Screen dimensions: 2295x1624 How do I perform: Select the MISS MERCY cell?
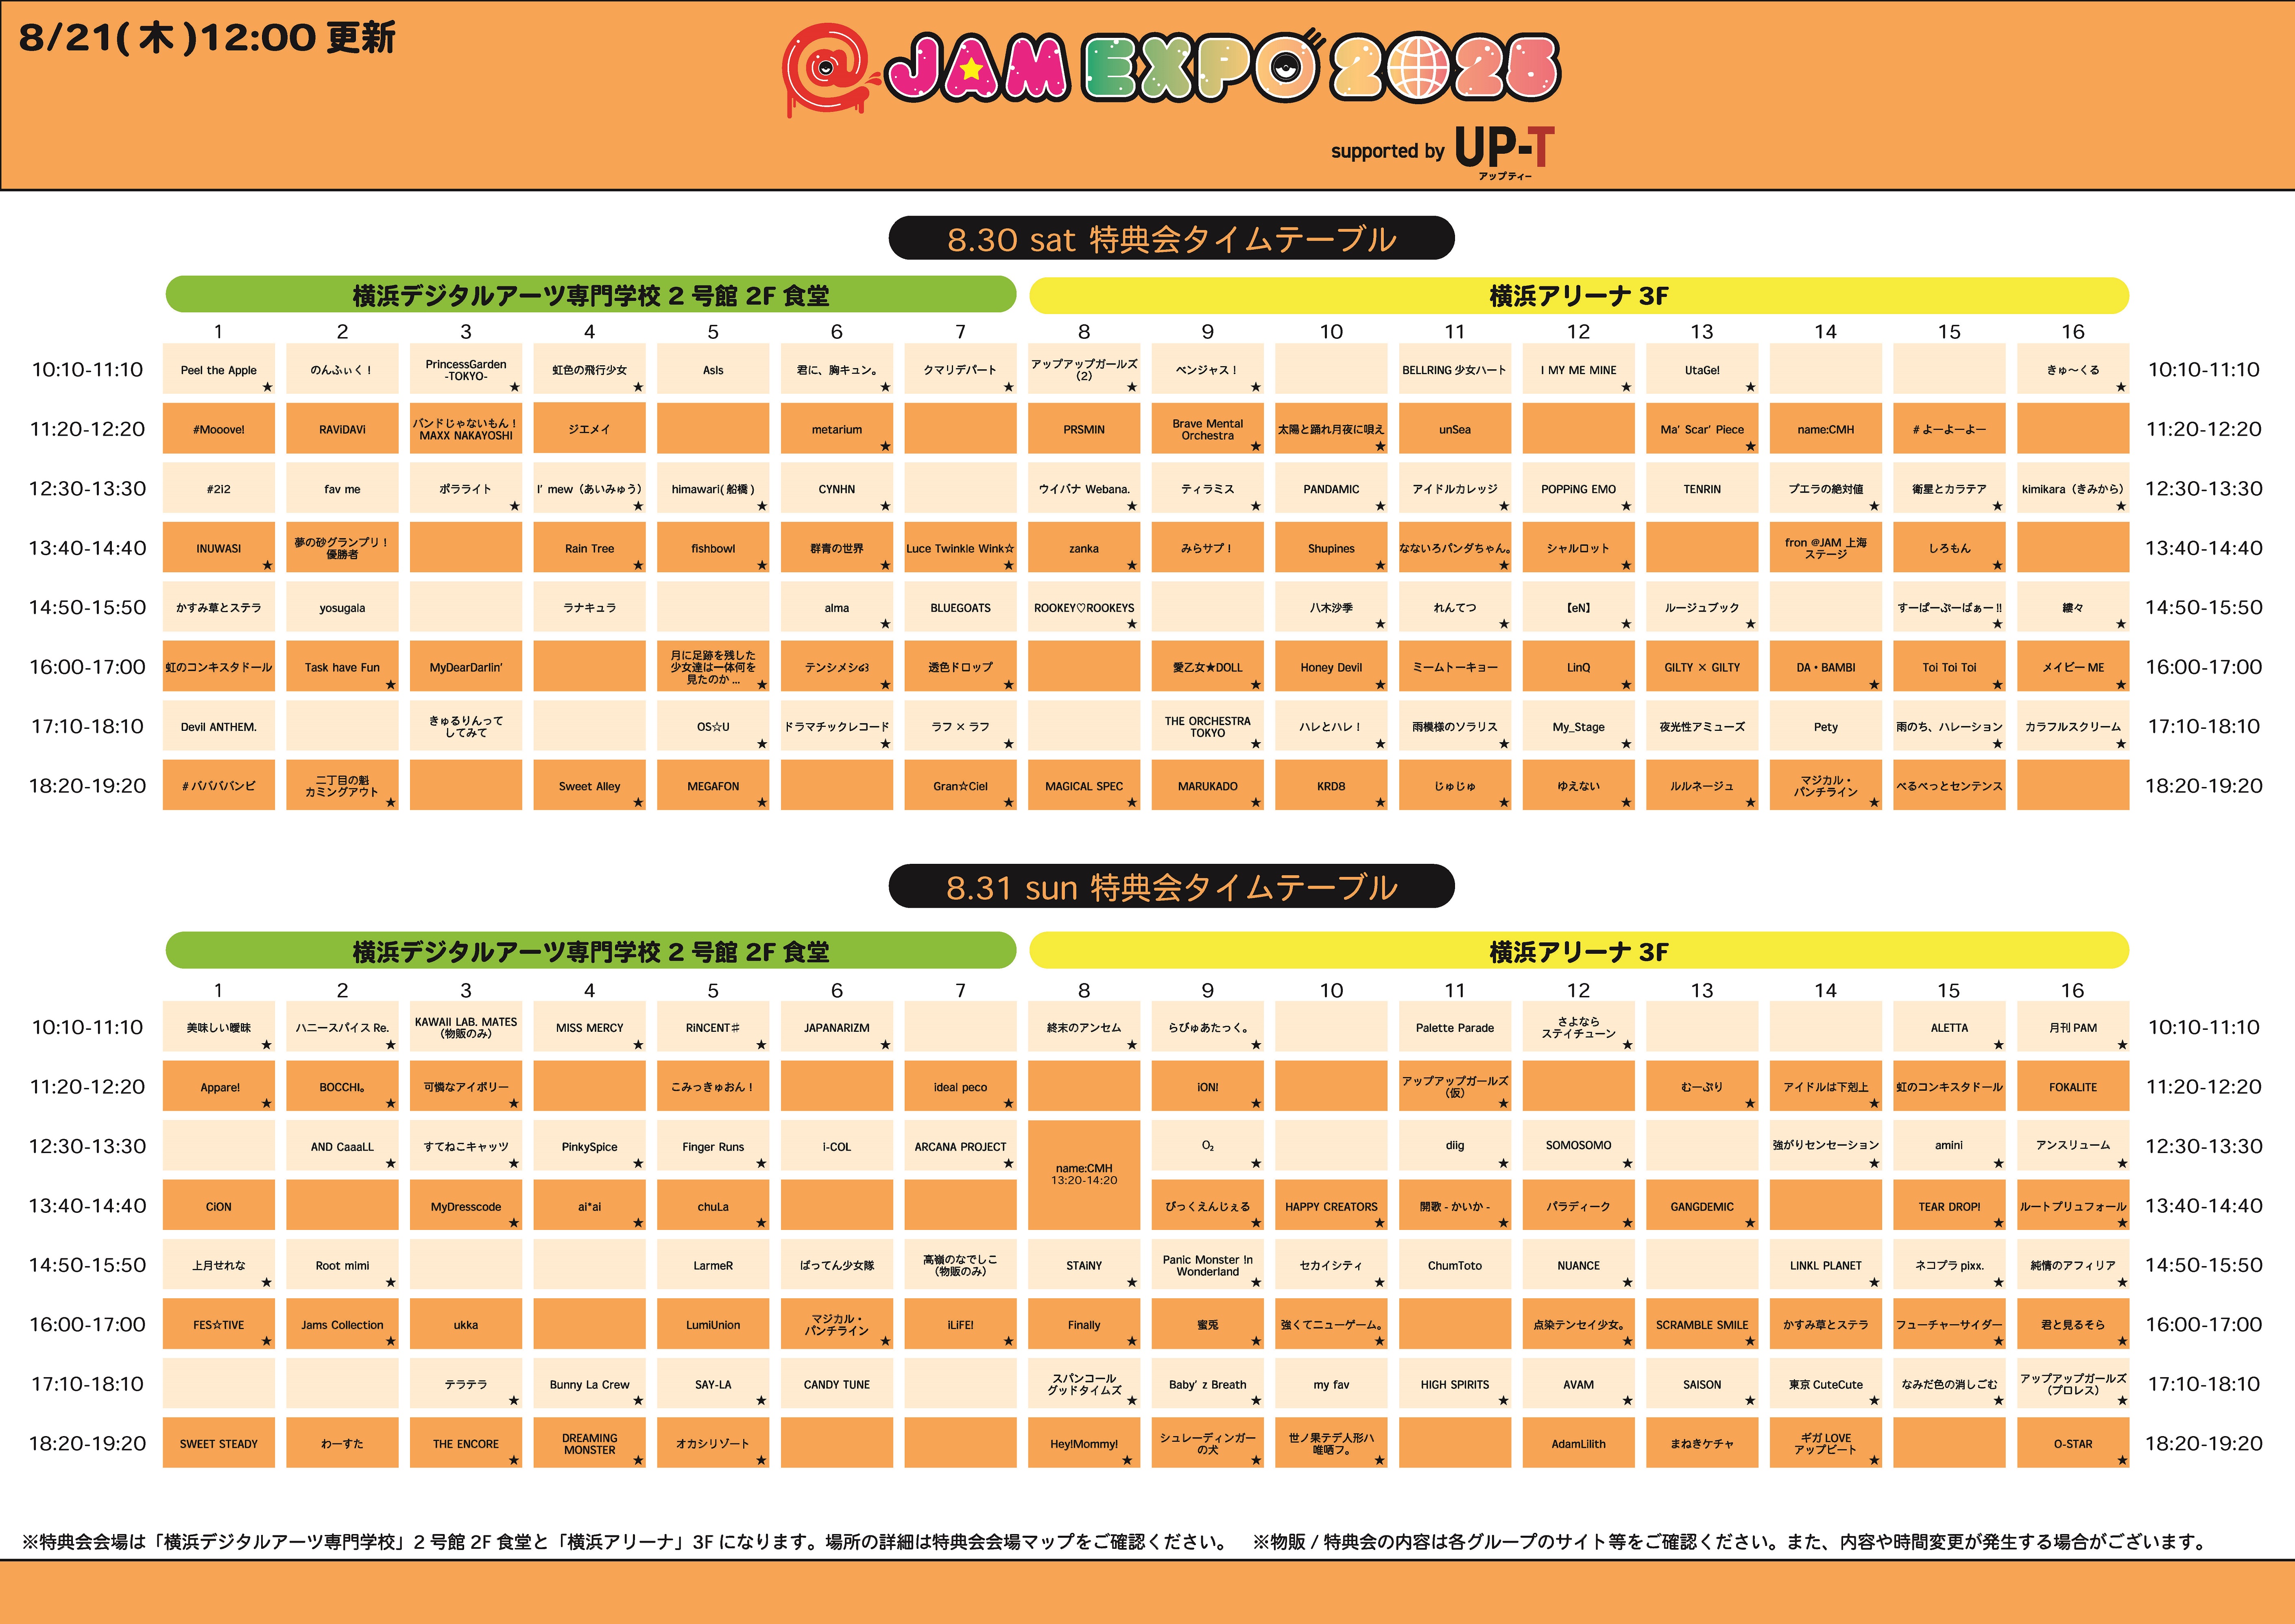click(590, 1027)
